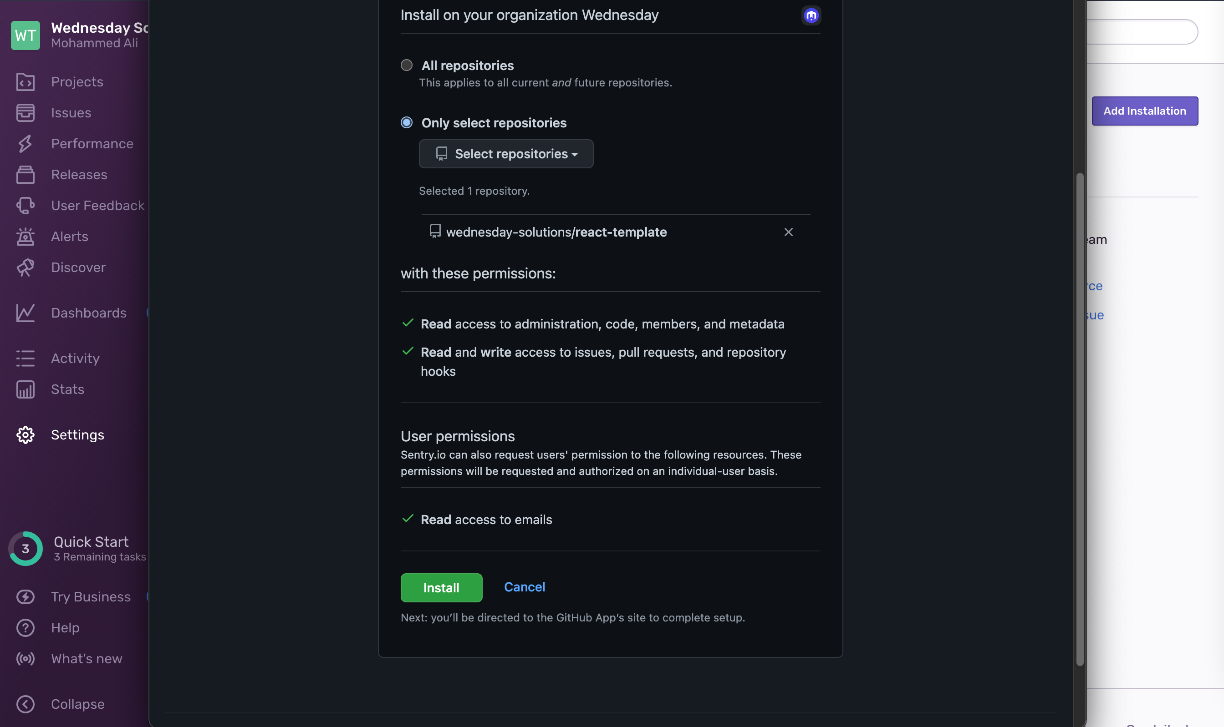The width and height of the screenshot is (1224, 727).
Task: Click the Discover telescope icon
Action: tap(25, 268)
